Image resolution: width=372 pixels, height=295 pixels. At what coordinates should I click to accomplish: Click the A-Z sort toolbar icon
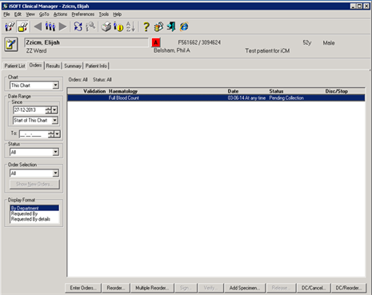coord(130,26)
